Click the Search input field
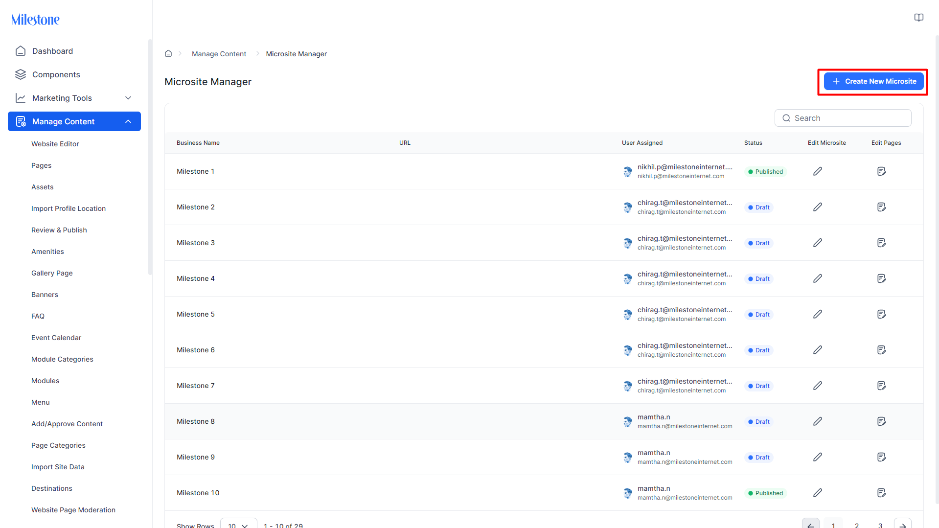The image size is (939, 528). coord(843,118)
